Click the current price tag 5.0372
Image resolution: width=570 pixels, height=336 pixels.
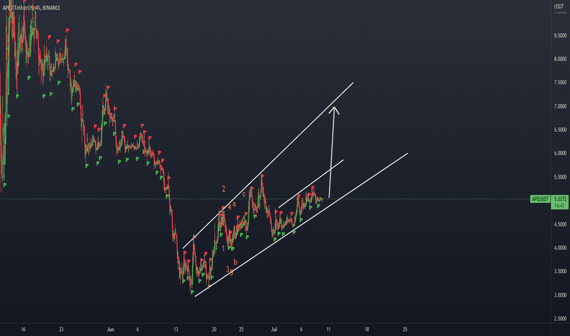coord(560,199)
